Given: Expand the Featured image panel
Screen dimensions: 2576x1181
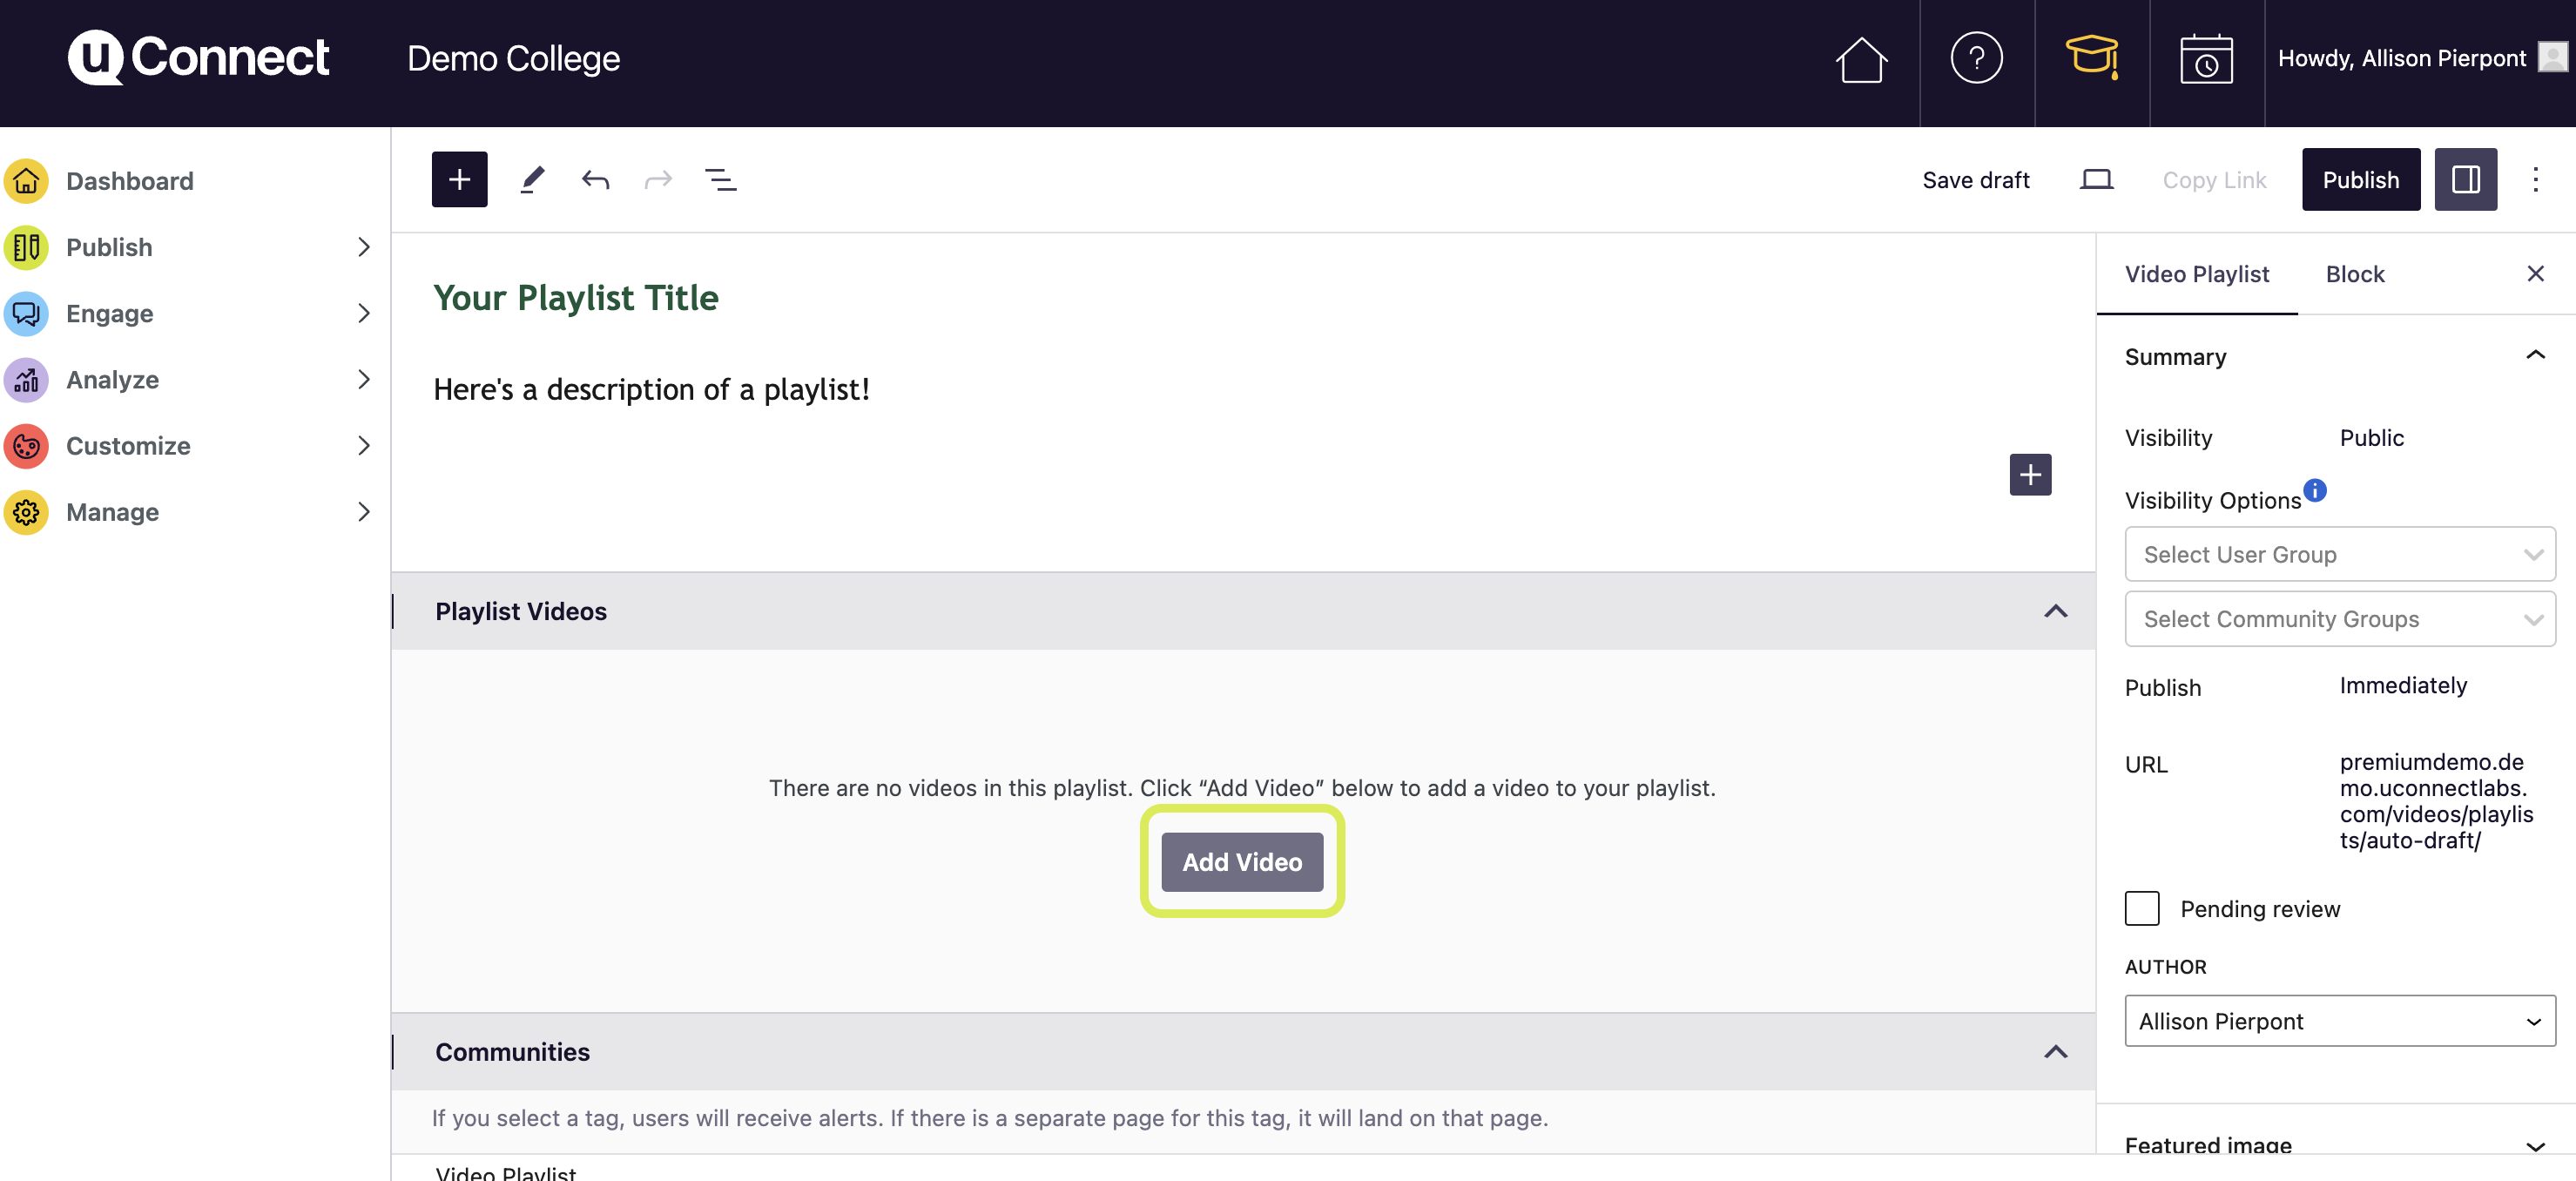Looking at the screenshot, I should [2534, 1145].
